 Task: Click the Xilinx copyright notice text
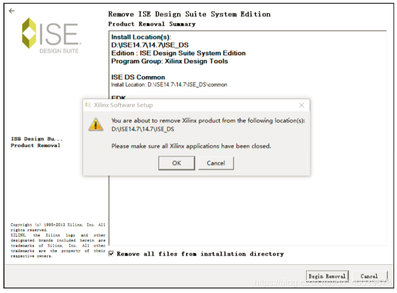coord(58,240)
